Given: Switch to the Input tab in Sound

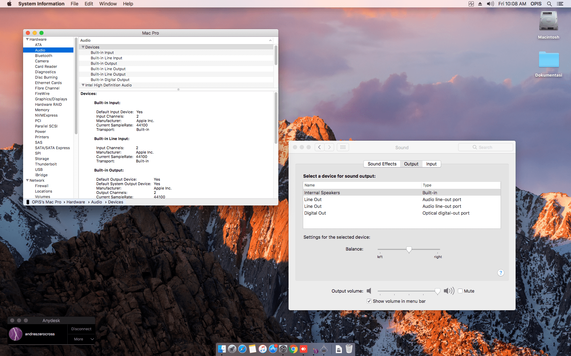Looking at the screenshot, I should coord(431,164).
